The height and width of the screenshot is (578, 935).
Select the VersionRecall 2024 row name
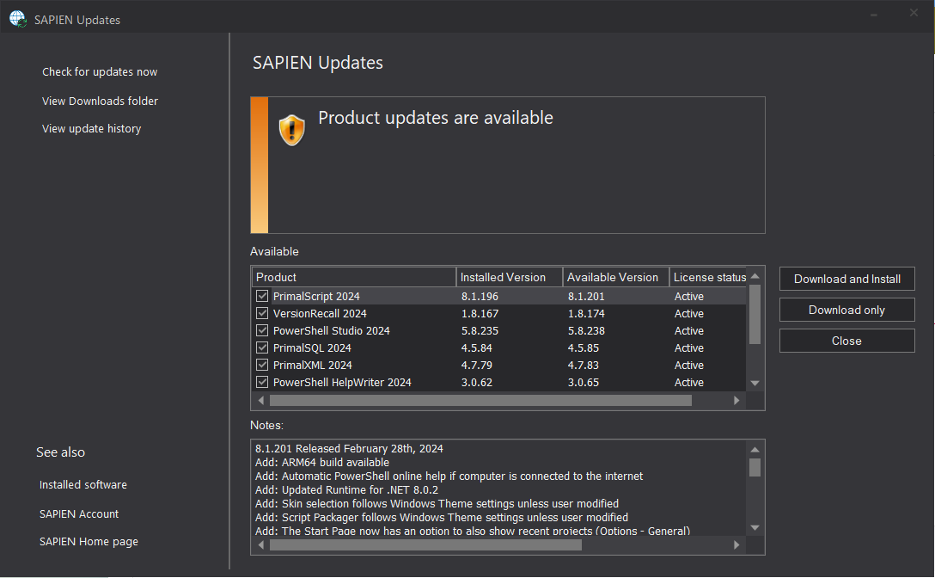pos(320,313)
